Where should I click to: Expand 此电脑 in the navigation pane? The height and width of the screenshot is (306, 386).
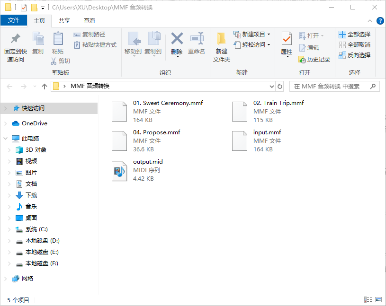pos(5,138)
